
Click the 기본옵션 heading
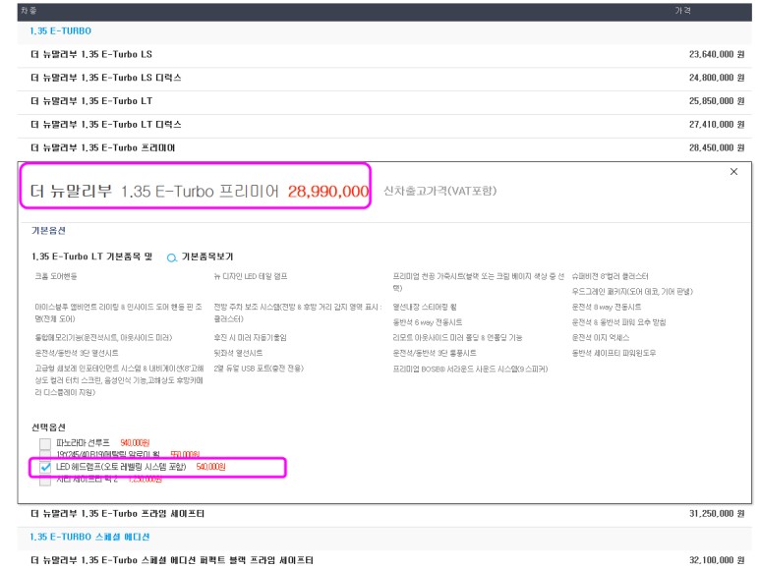tap(48, 231)
